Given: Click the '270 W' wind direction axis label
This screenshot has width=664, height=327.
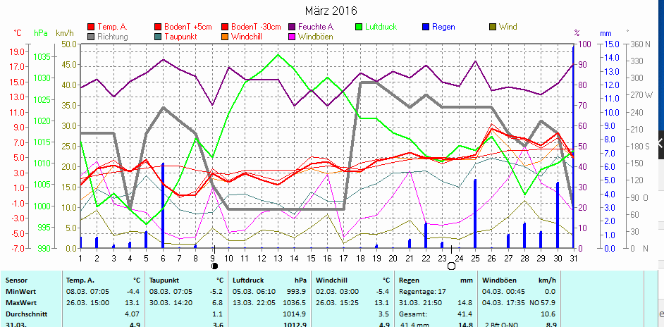Looking at the screenshot, I should (x=642, y=95).
